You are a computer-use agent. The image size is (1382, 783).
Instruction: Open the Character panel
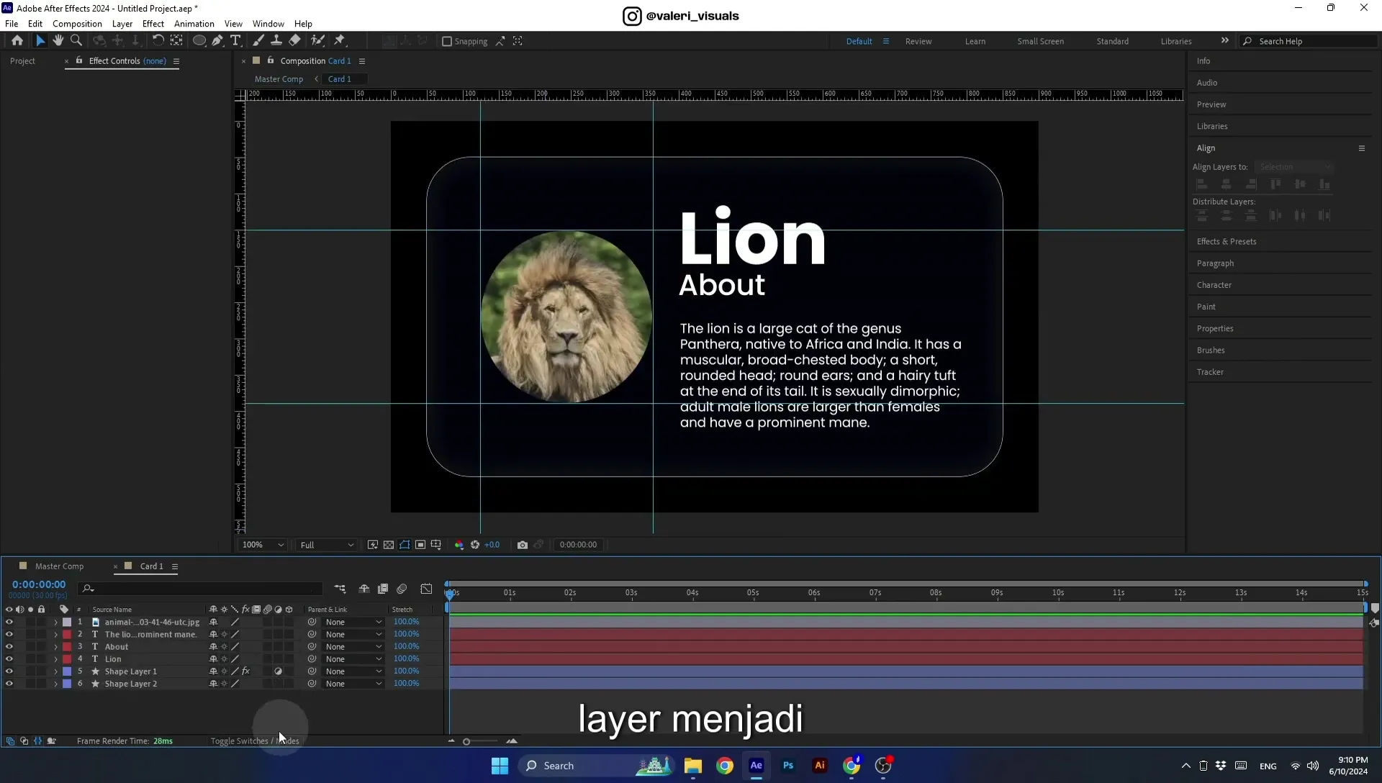click(1214, 285)
